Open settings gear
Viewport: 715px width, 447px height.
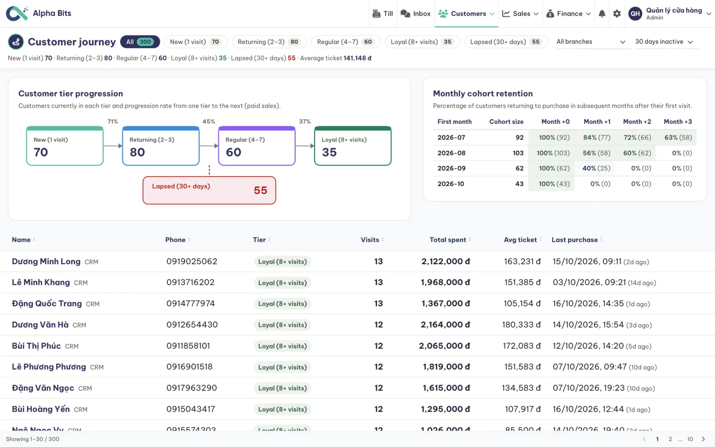pyautogui.click(x=617, y=14)
